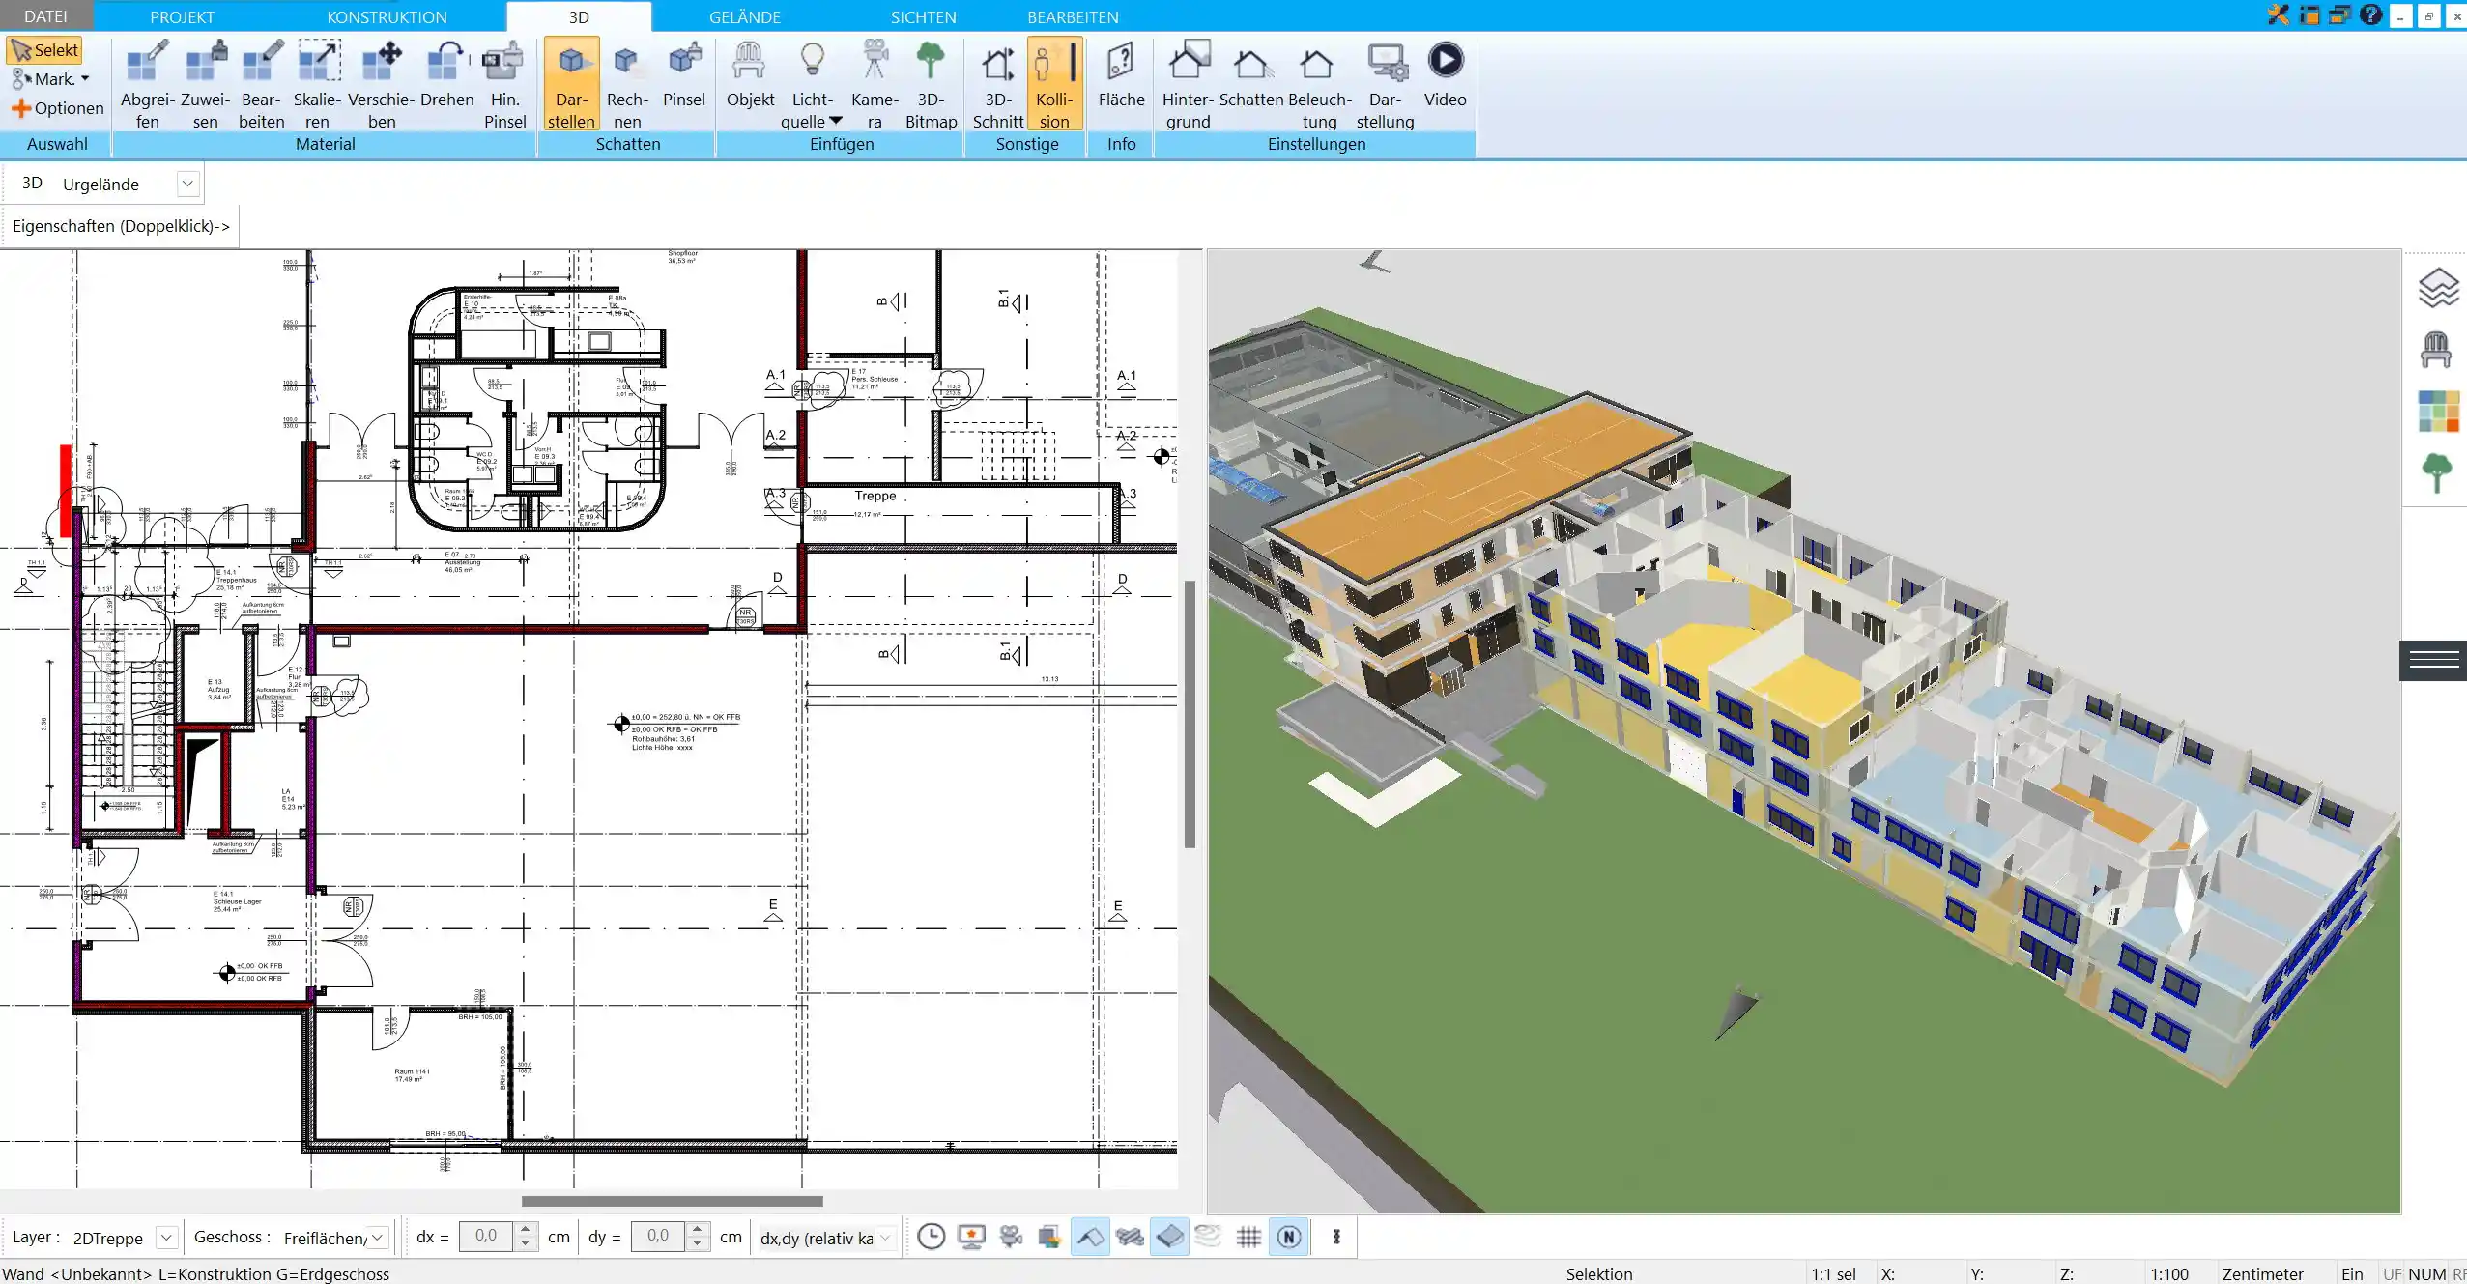Switch to the GELÄNDE tab
Image resolution: width=2467 pixels, height=1284 pixels.
[x=744, y=16]
